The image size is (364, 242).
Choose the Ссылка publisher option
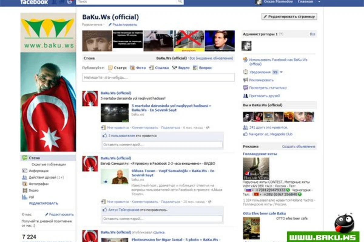[x=159, y=68]
